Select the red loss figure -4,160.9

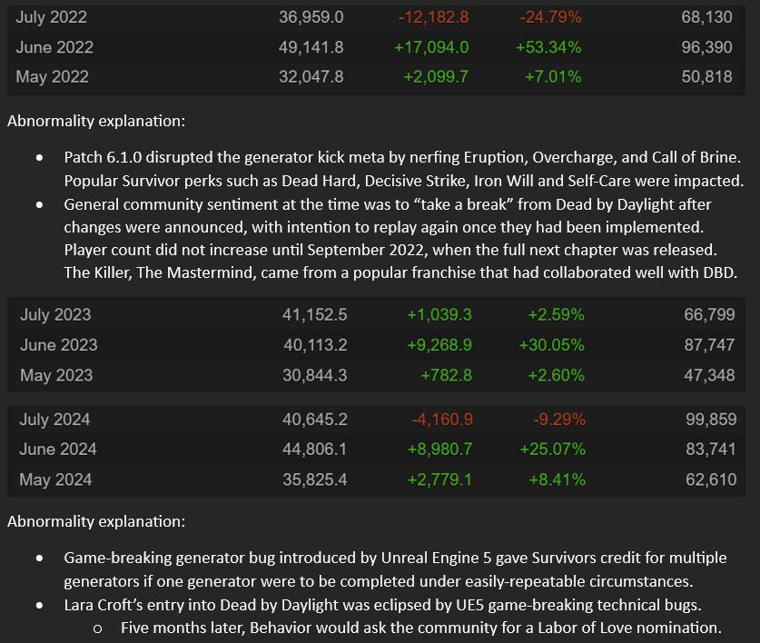(442, 420)
